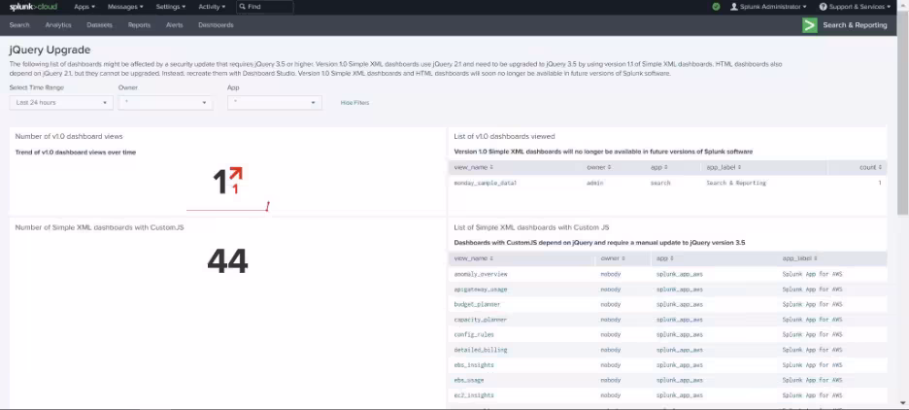Viewport: 909px width, 410px height.
Task: Click the red trend arrow indicator
Action: click(x=235, y=175)
